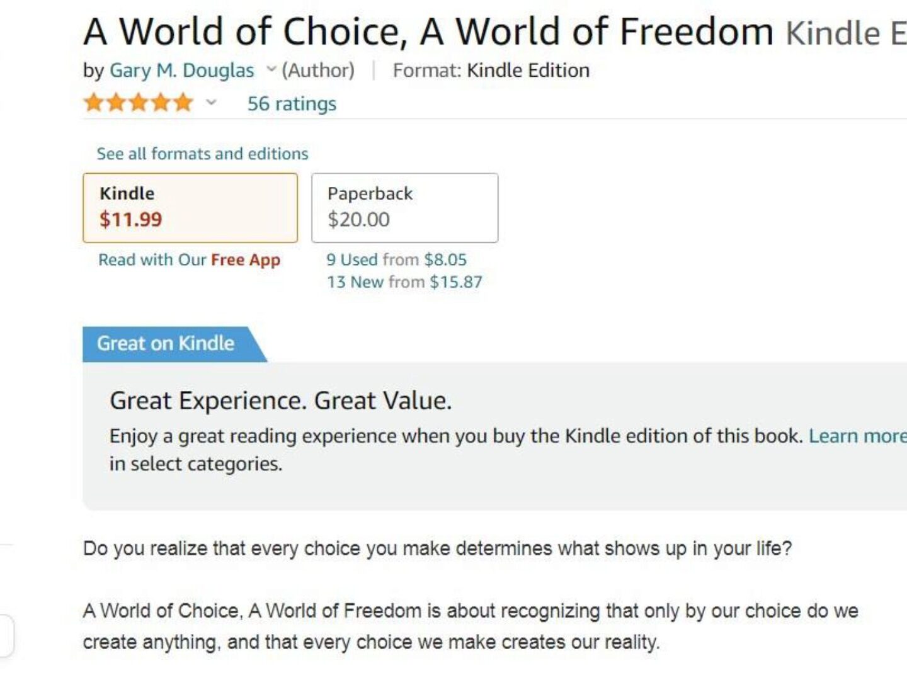Screen dimensions: 907x680
Task: Click the book title heading
Action: coord(428,31)
